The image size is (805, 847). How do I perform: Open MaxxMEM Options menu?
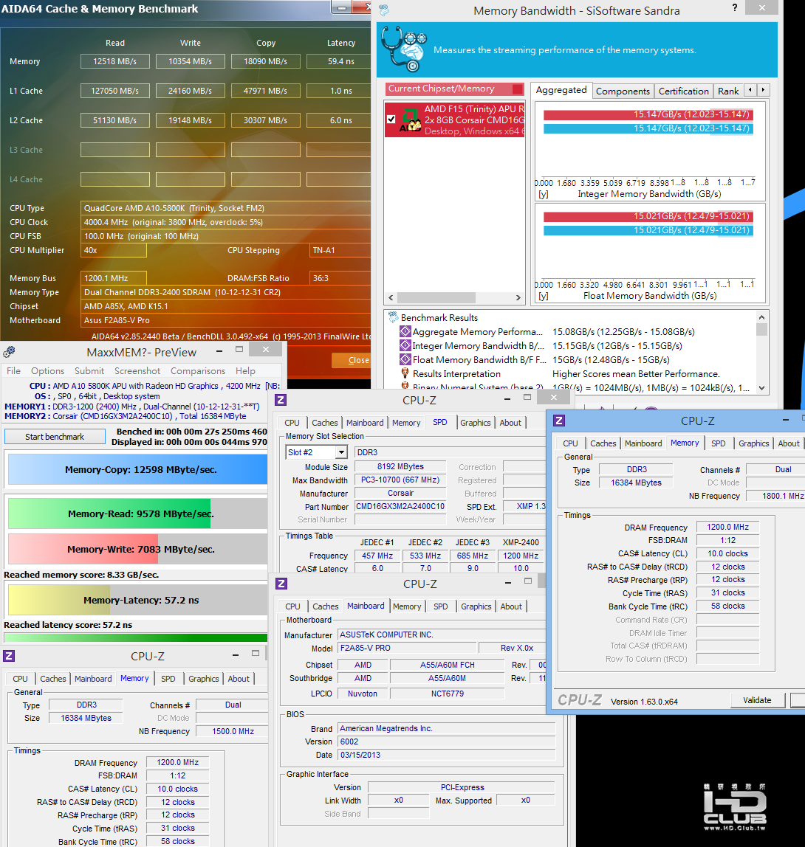click(x=47, y=370)
